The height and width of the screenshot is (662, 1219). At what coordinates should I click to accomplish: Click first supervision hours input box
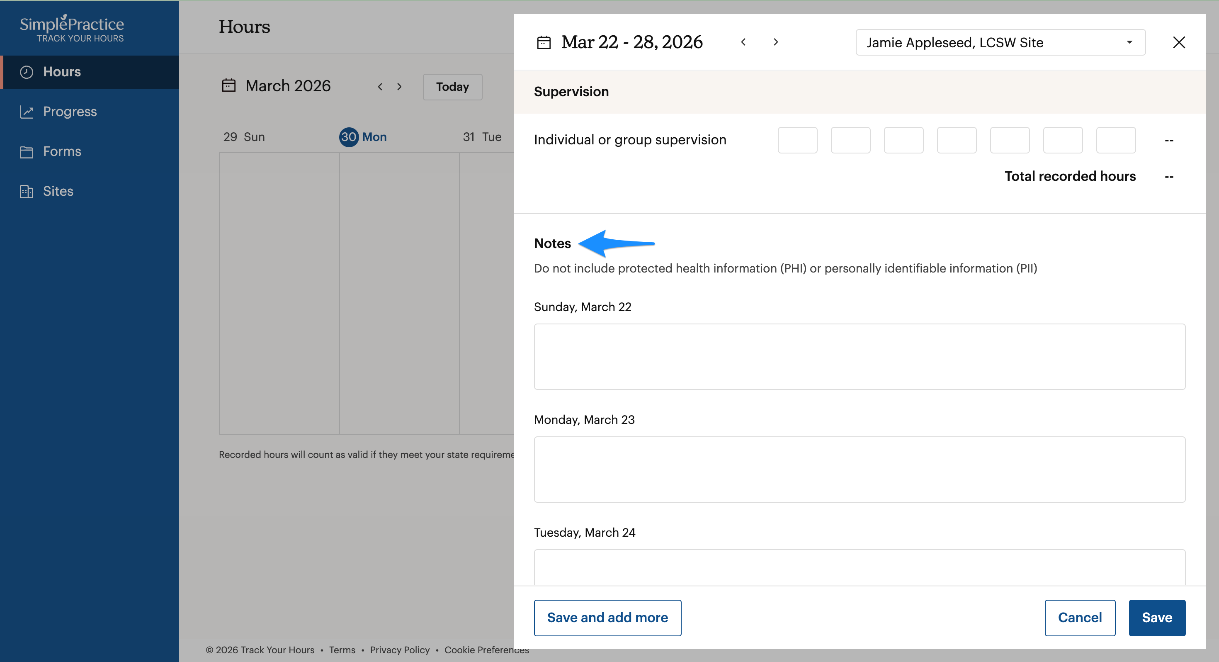coord(797,140)
